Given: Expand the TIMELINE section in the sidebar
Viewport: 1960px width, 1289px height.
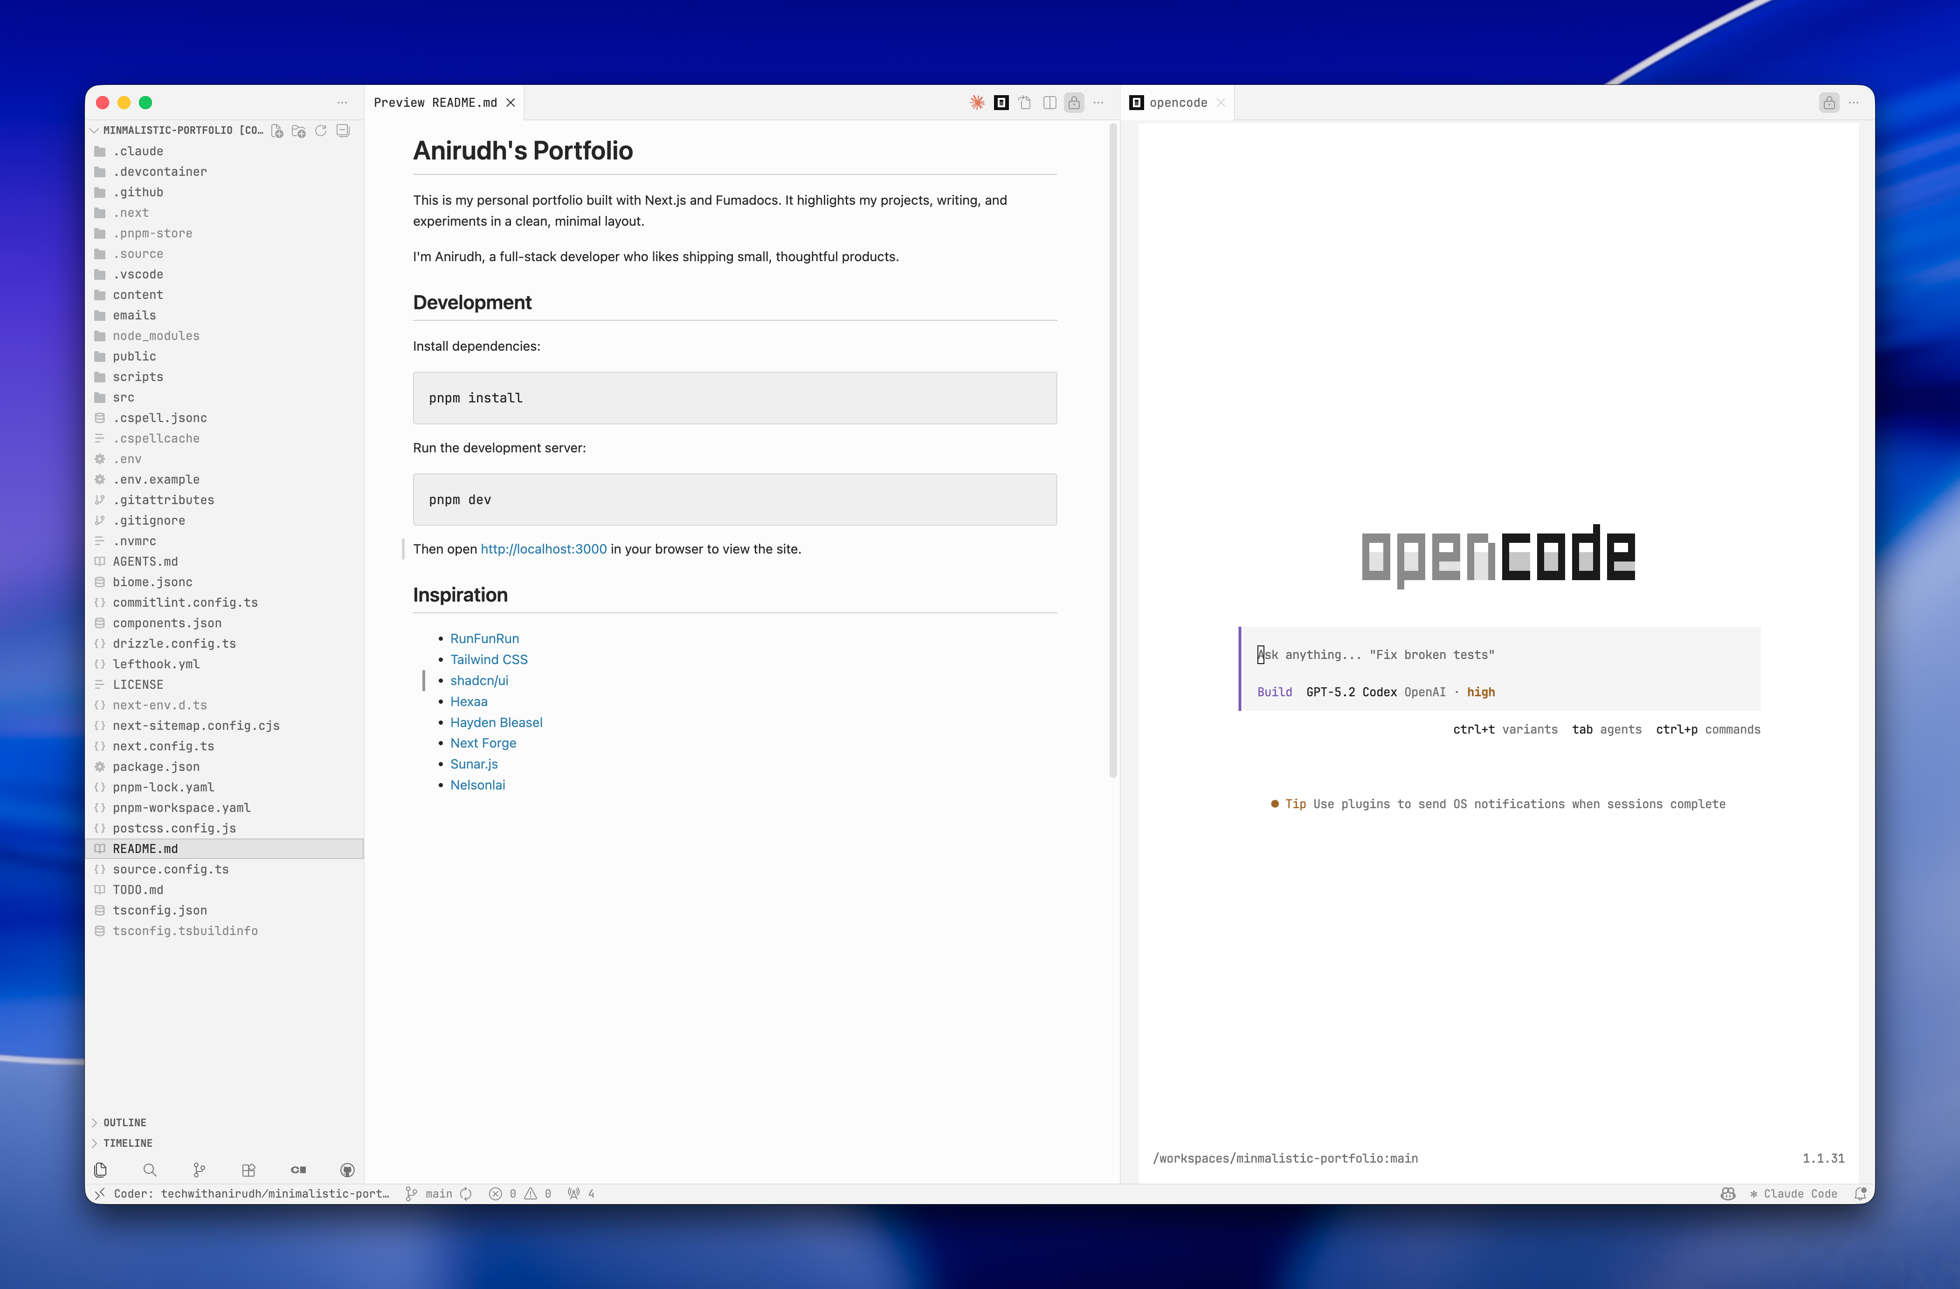Looking at the screenshot, I should point(128,1143).
